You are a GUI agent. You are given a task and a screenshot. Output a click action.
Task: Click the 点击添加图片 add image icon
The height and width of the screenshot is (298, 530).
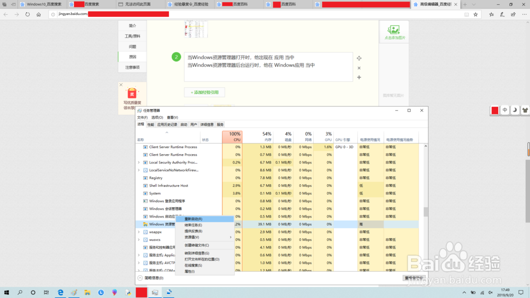coord(394,32)
